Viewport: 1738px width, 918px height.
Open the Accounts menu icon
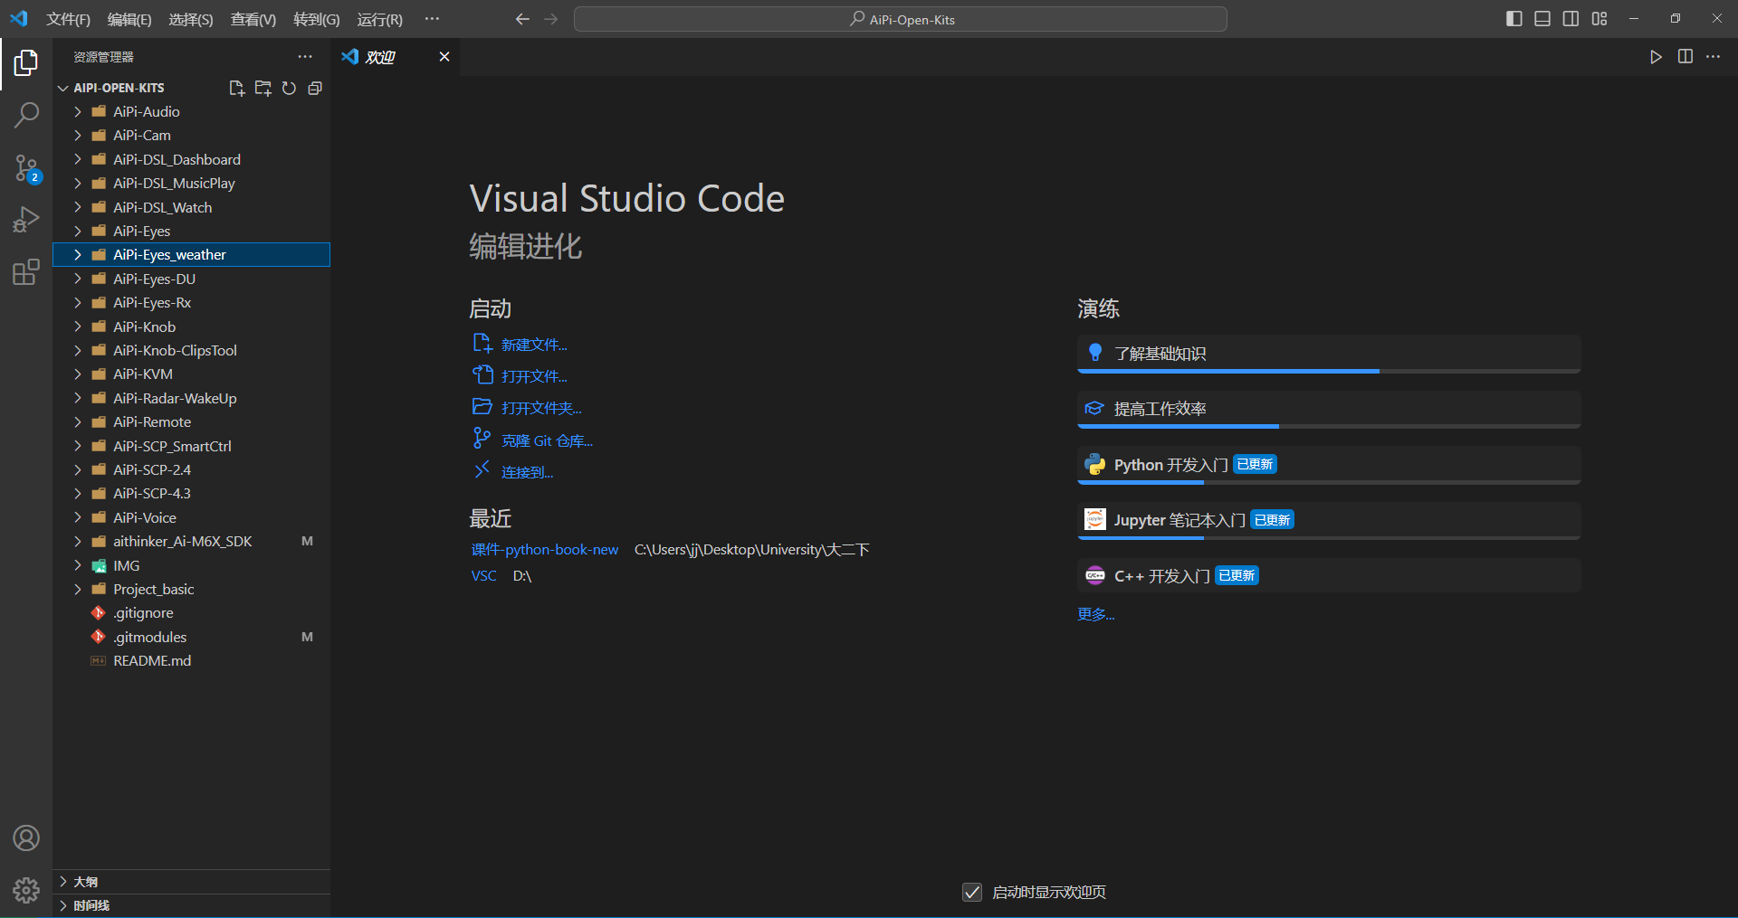point(26,838)
